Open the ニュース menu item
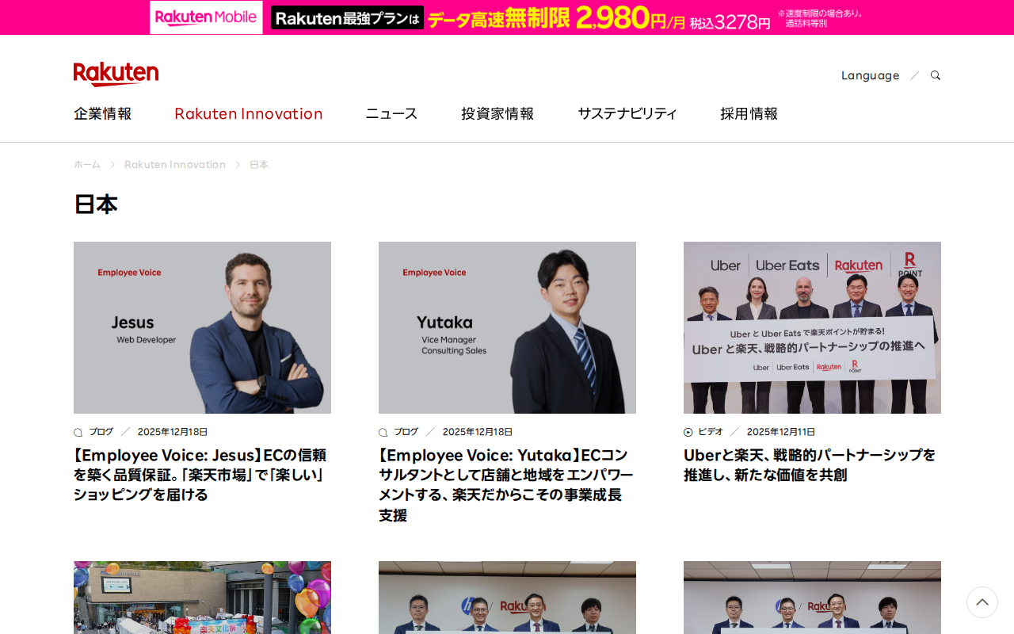The width and height of the screenshot is (1014, 634). [391, 113]
